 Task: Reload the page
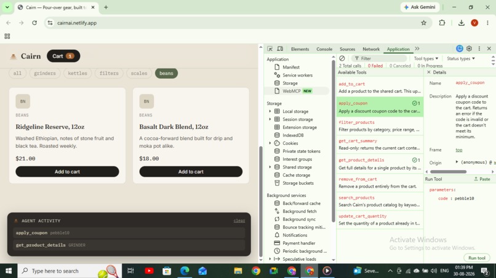tap(34, 23)
